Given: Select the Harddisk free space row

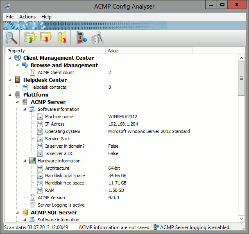Looking at the screenshot, I should (64, 183).
